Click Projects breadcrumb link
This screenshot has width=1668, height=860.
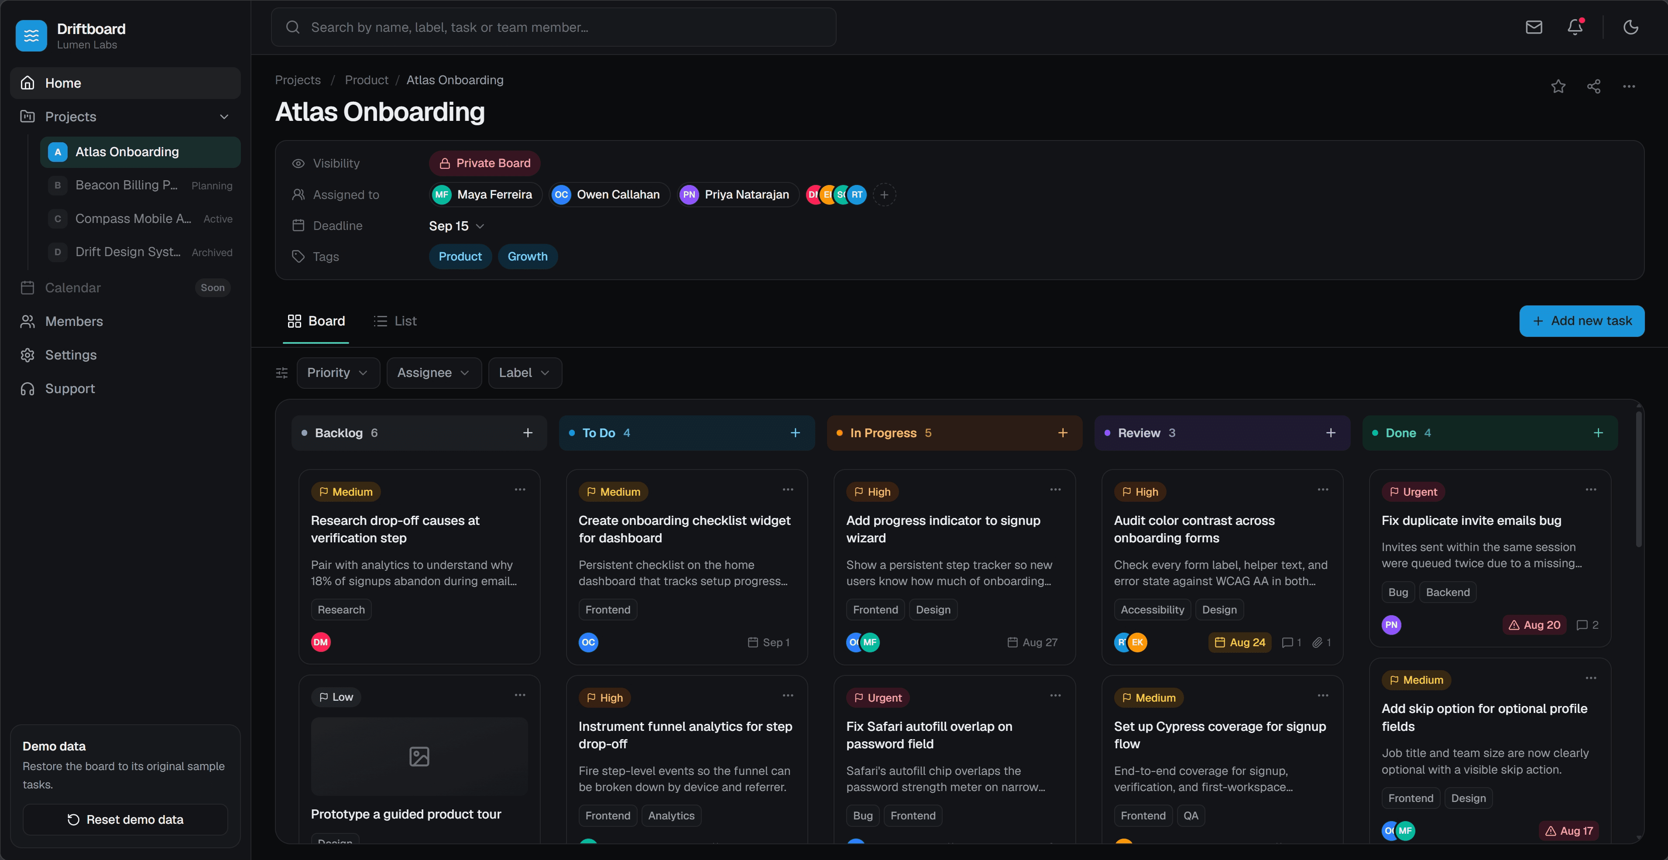click(298, 80)
